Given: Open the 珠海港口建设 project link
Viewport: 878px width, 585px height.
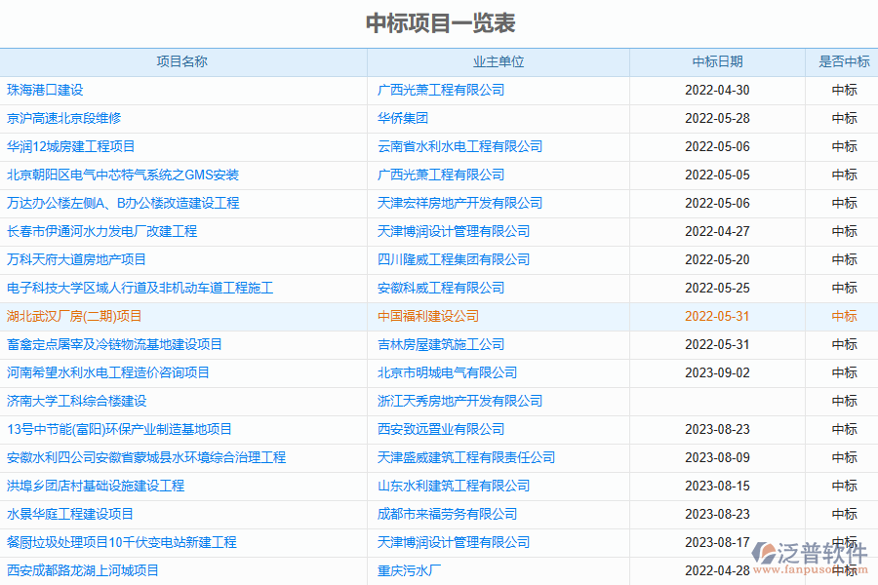Looking at the screenshot, I should [45, 90].
